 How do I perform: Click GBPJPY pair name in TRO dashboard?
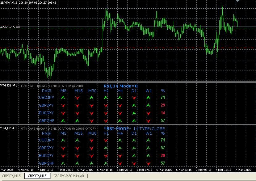click(46, 105)
